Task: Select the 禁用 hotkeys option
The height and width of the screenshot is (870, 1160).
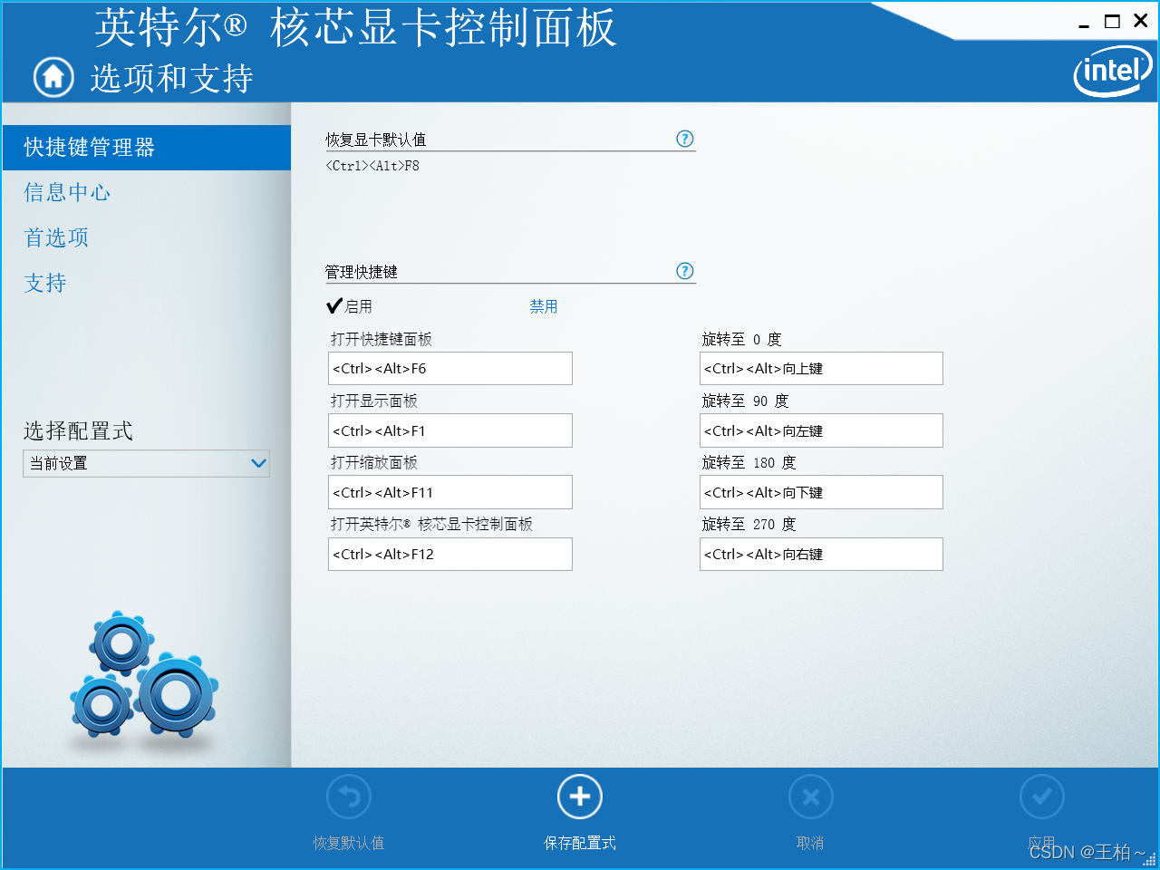Action: (x=544, y=306)
